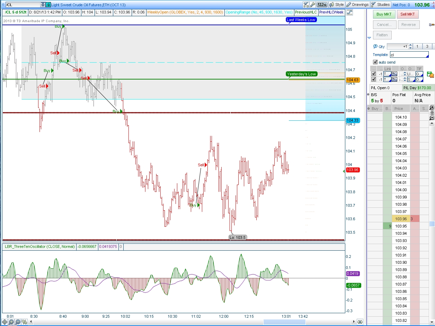This screenshot has width=435, height=326.
Task: Click the PreviousHLC study label
Action: point(306,12)
